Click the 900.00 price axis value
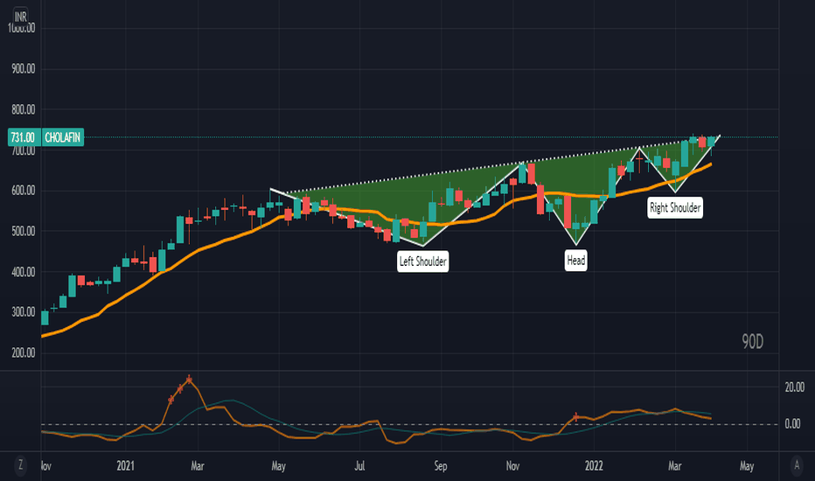 coord(24,69)
